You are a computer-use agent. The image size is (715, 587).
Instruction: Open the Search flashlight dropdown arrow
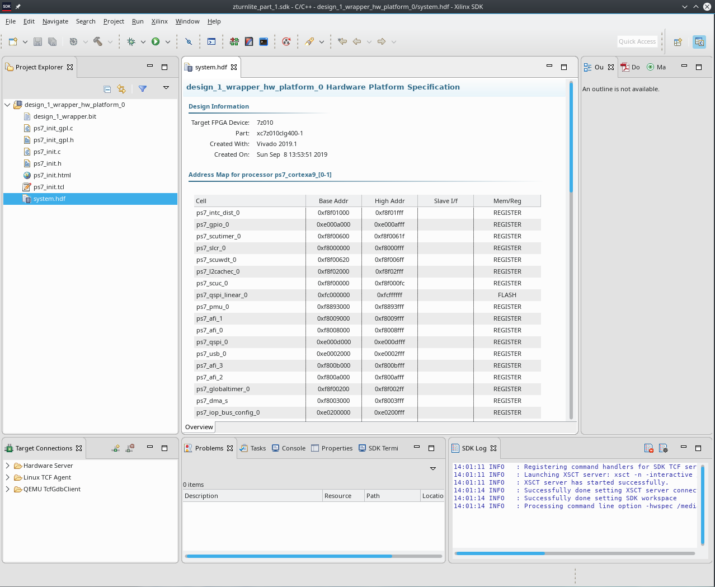pyautogui.click(x=322, y=42)
